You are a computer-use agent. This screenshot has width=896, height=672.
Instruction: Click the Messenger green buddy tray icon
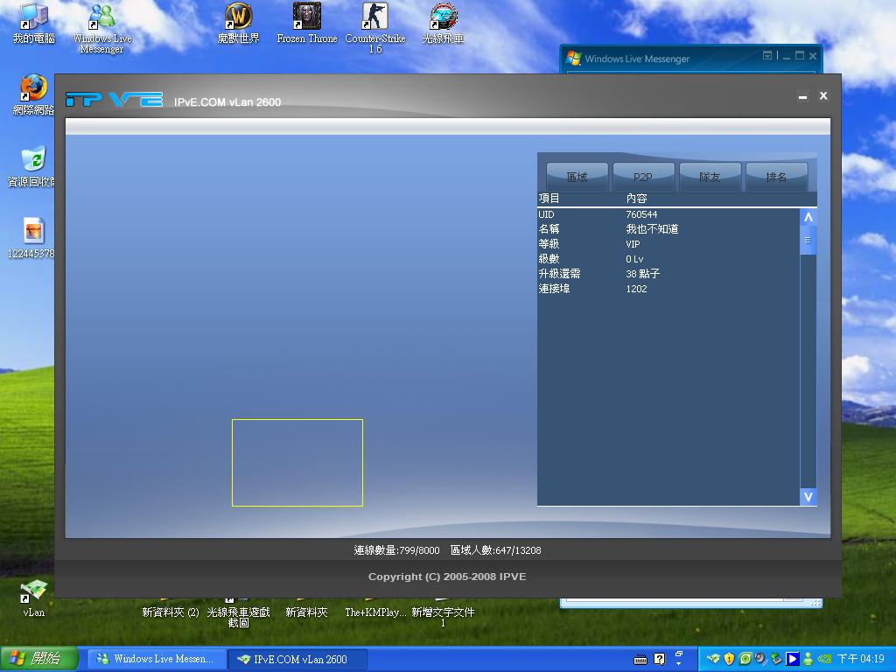click(808, 659)
